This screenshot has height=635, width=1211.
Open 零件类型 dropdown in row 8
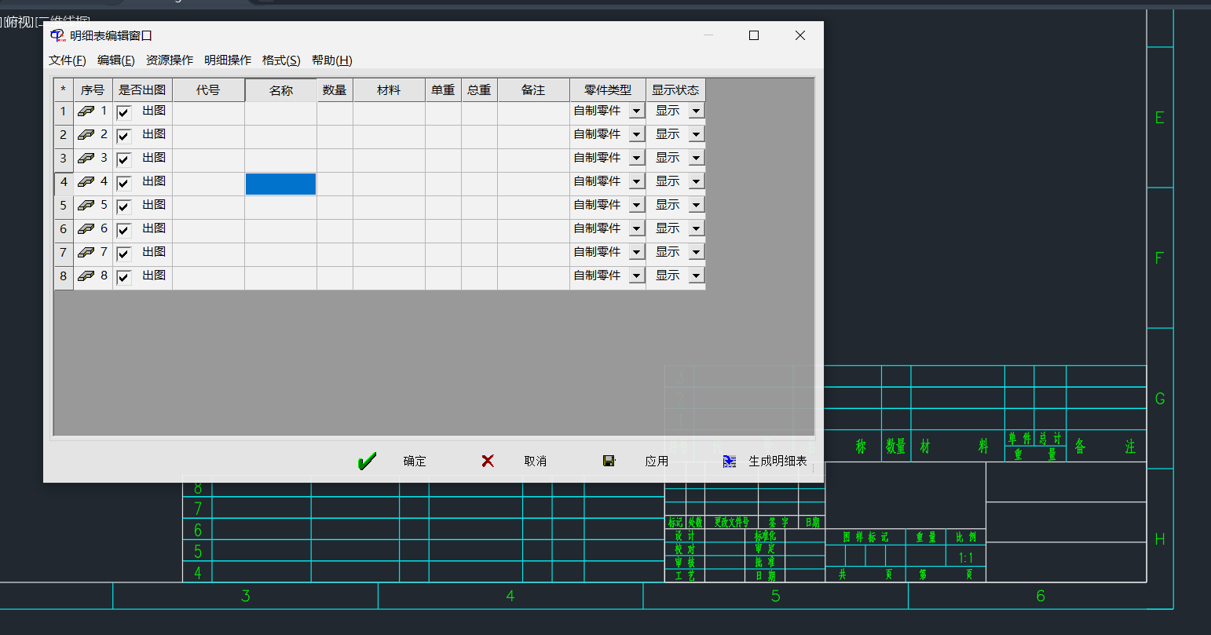(x=636, y=276)
